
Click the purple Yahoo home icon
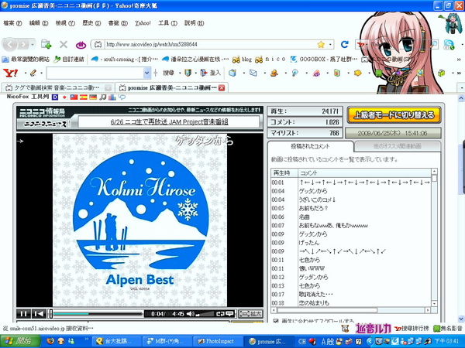81,45
